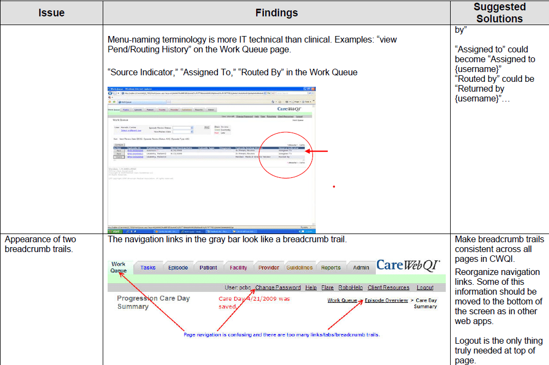The width and height of the screenshot is (549, 365).
Task: Click the browser back arrow in embedded screenshot
Action: click(111, 92)
